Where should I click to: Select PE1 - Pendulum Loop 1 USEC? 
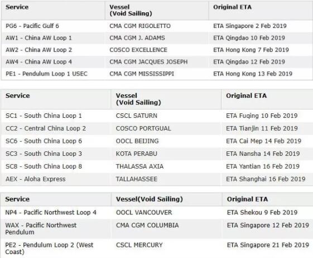coord(46,74)
